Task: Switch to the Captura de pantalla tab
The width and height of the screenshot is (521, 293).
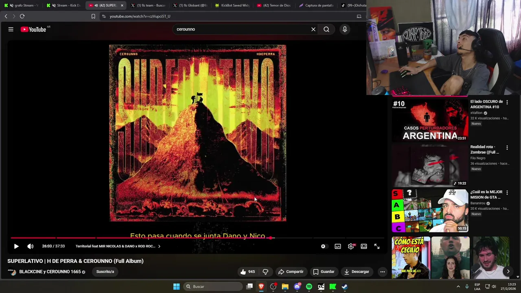Action: (x=316, y=5)
